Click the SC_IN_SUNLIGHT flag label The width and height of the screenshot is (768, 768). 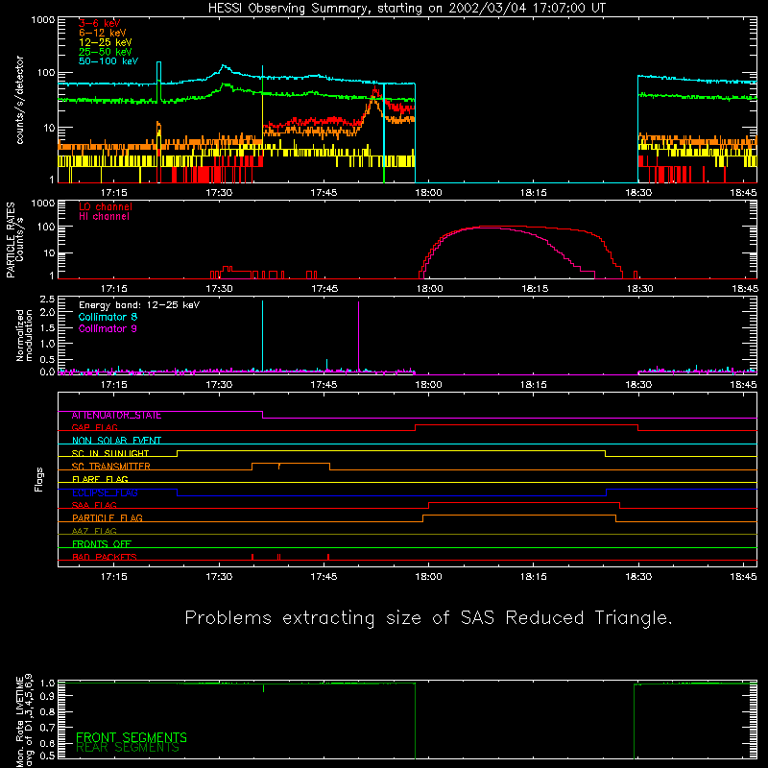click(110, 453)
